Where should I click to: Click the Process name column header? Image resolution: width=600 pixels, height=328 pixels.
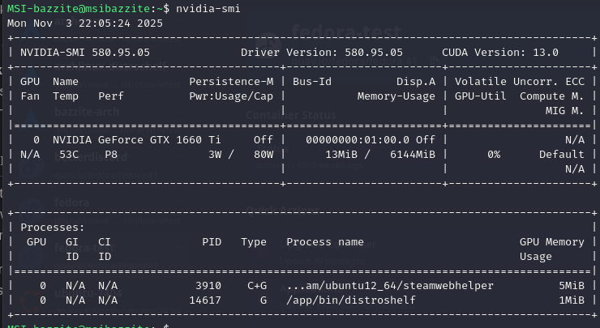coord(325,242)
